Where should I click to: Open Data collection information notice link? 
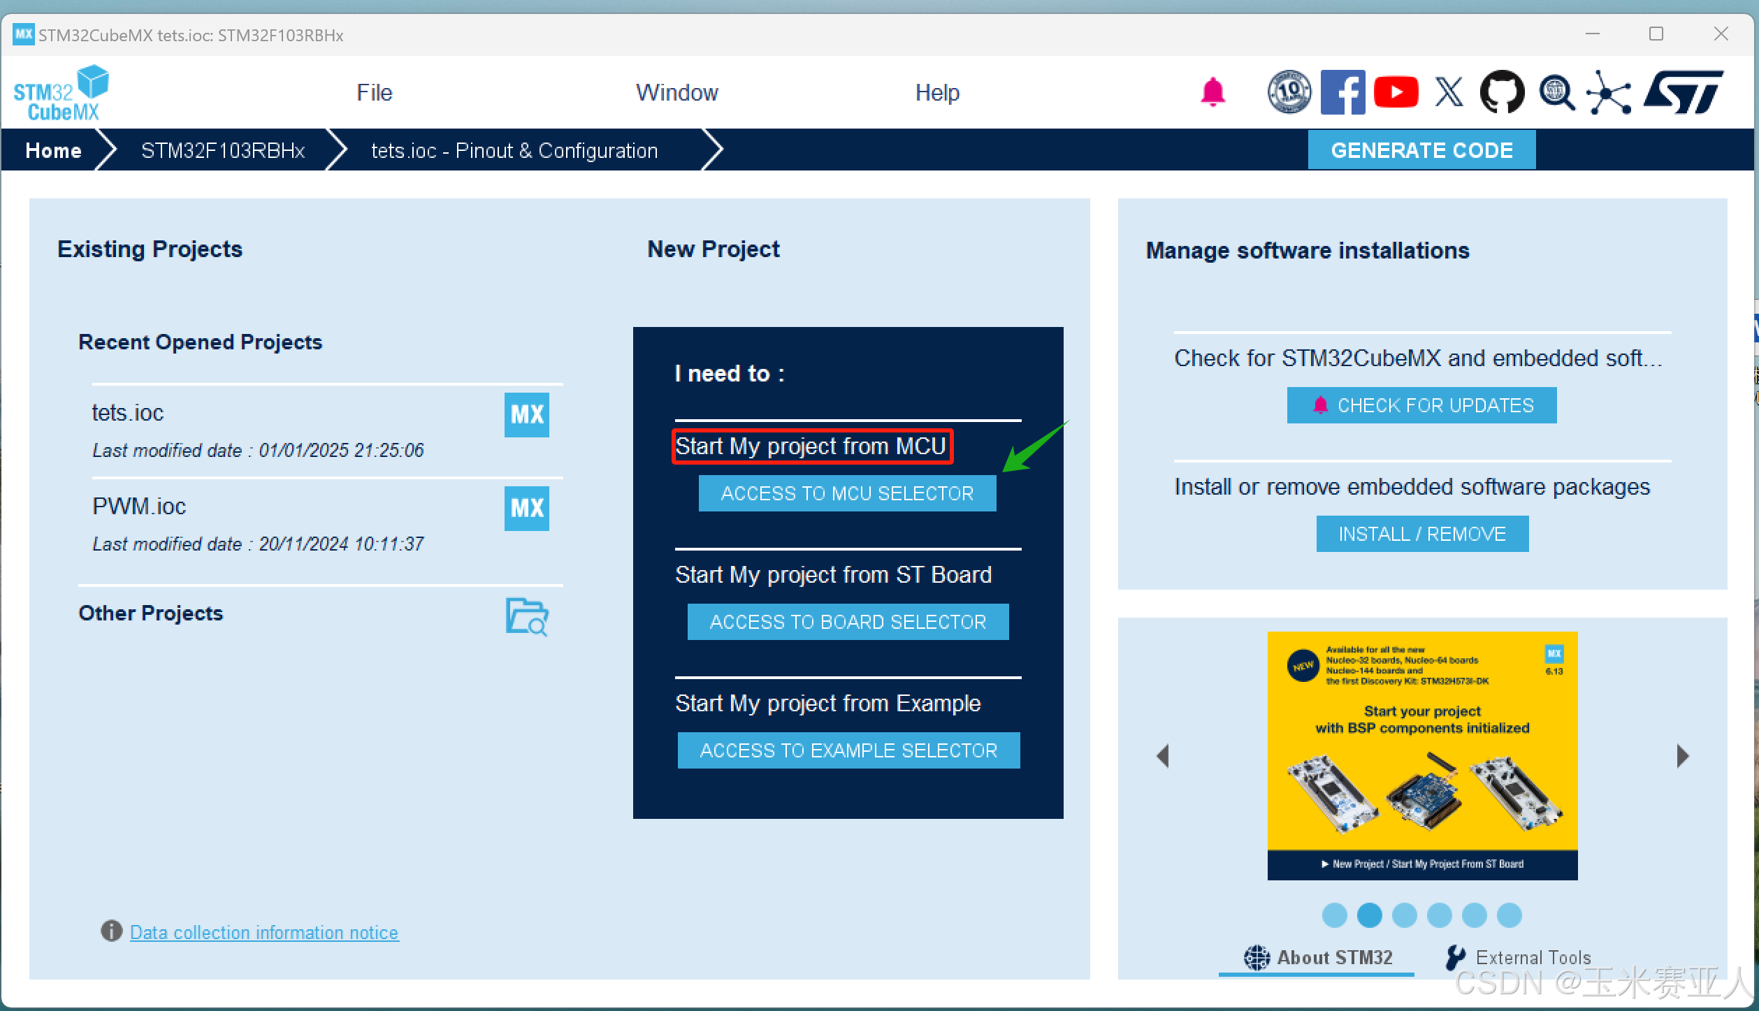263,932
